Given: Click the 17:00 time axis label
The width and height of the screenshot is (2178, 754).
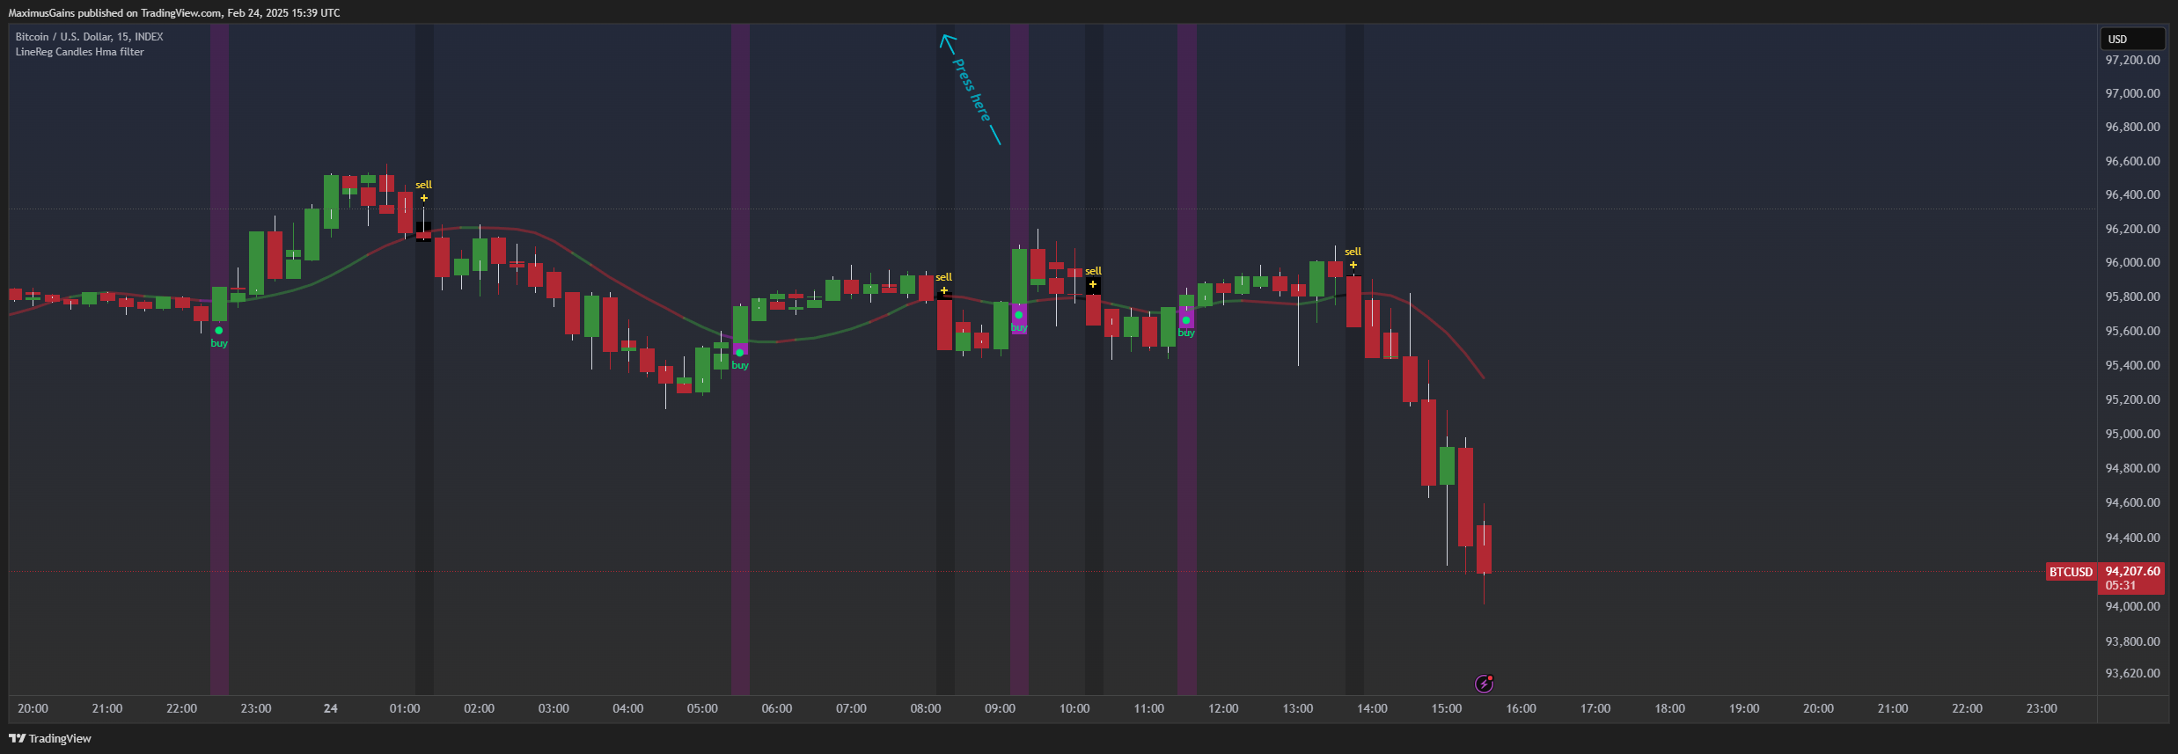Looking at the screenshot, I should click(x=1595, y=708).
